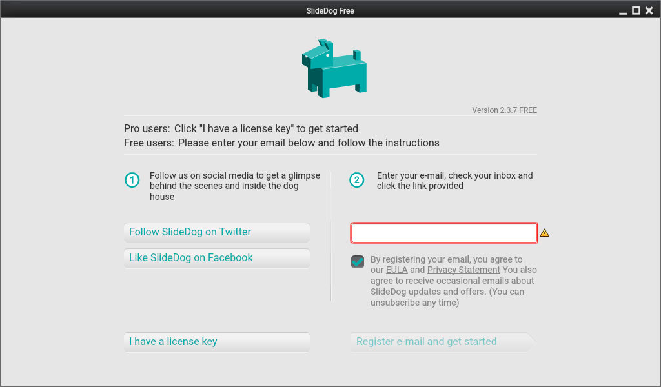Click the circled number 2 step icon
Viewport: 661px width, 387px height.
pos(357,180)
